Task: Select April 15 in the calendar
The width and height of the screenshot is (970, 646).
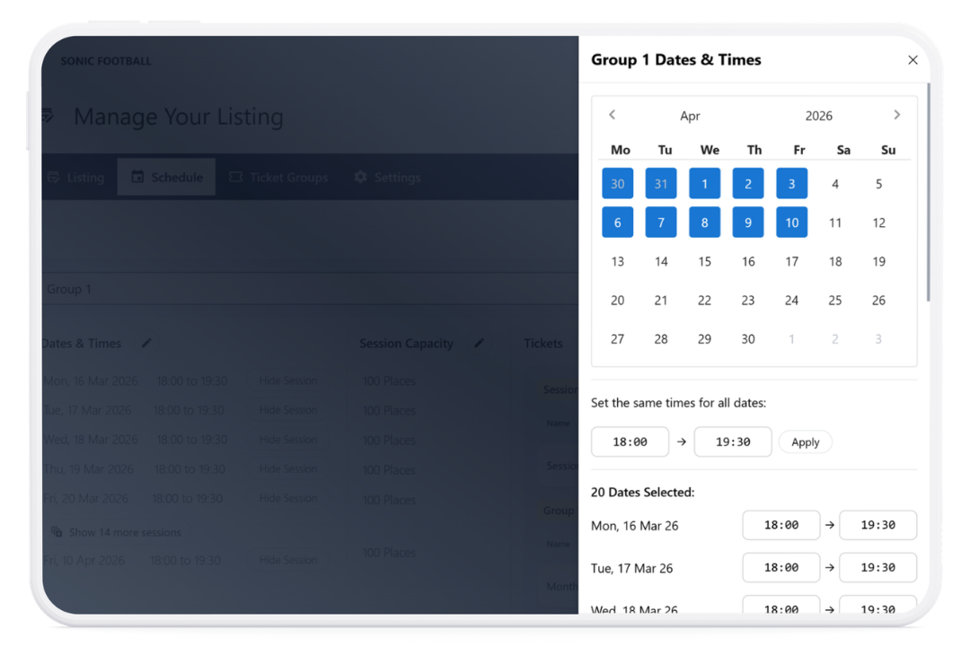Action: tap(705, 261)
